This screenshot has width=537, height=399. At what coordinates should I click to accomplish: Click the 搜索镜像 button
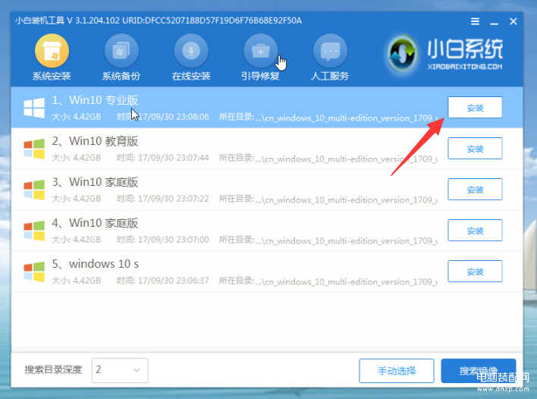click(479, 371)
